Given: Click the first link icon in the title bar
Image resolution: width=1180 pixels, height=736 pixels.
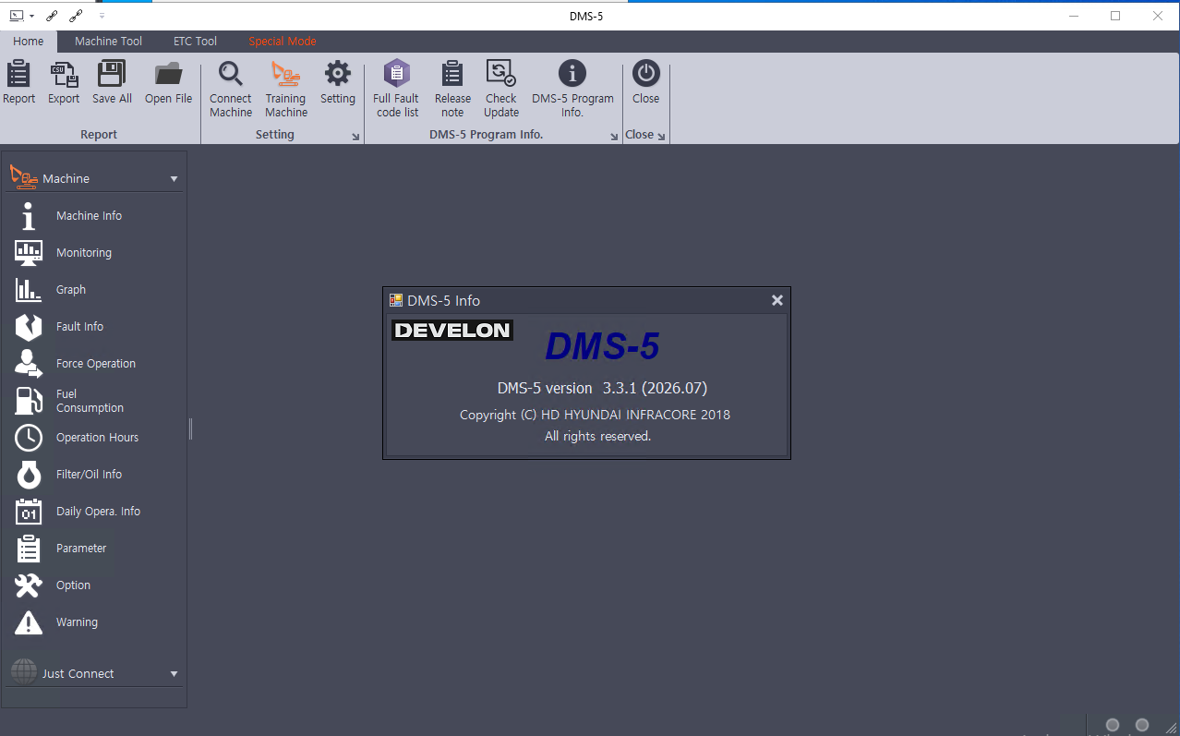Looking at the screenshot, I should tap(54, 16).
